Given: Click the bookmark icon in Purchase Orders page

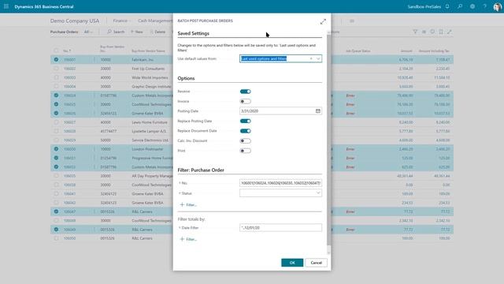Looking at the screenshot, I should 441,32.
